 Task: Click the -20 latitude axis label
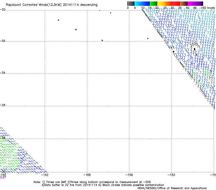coord(3,10)
